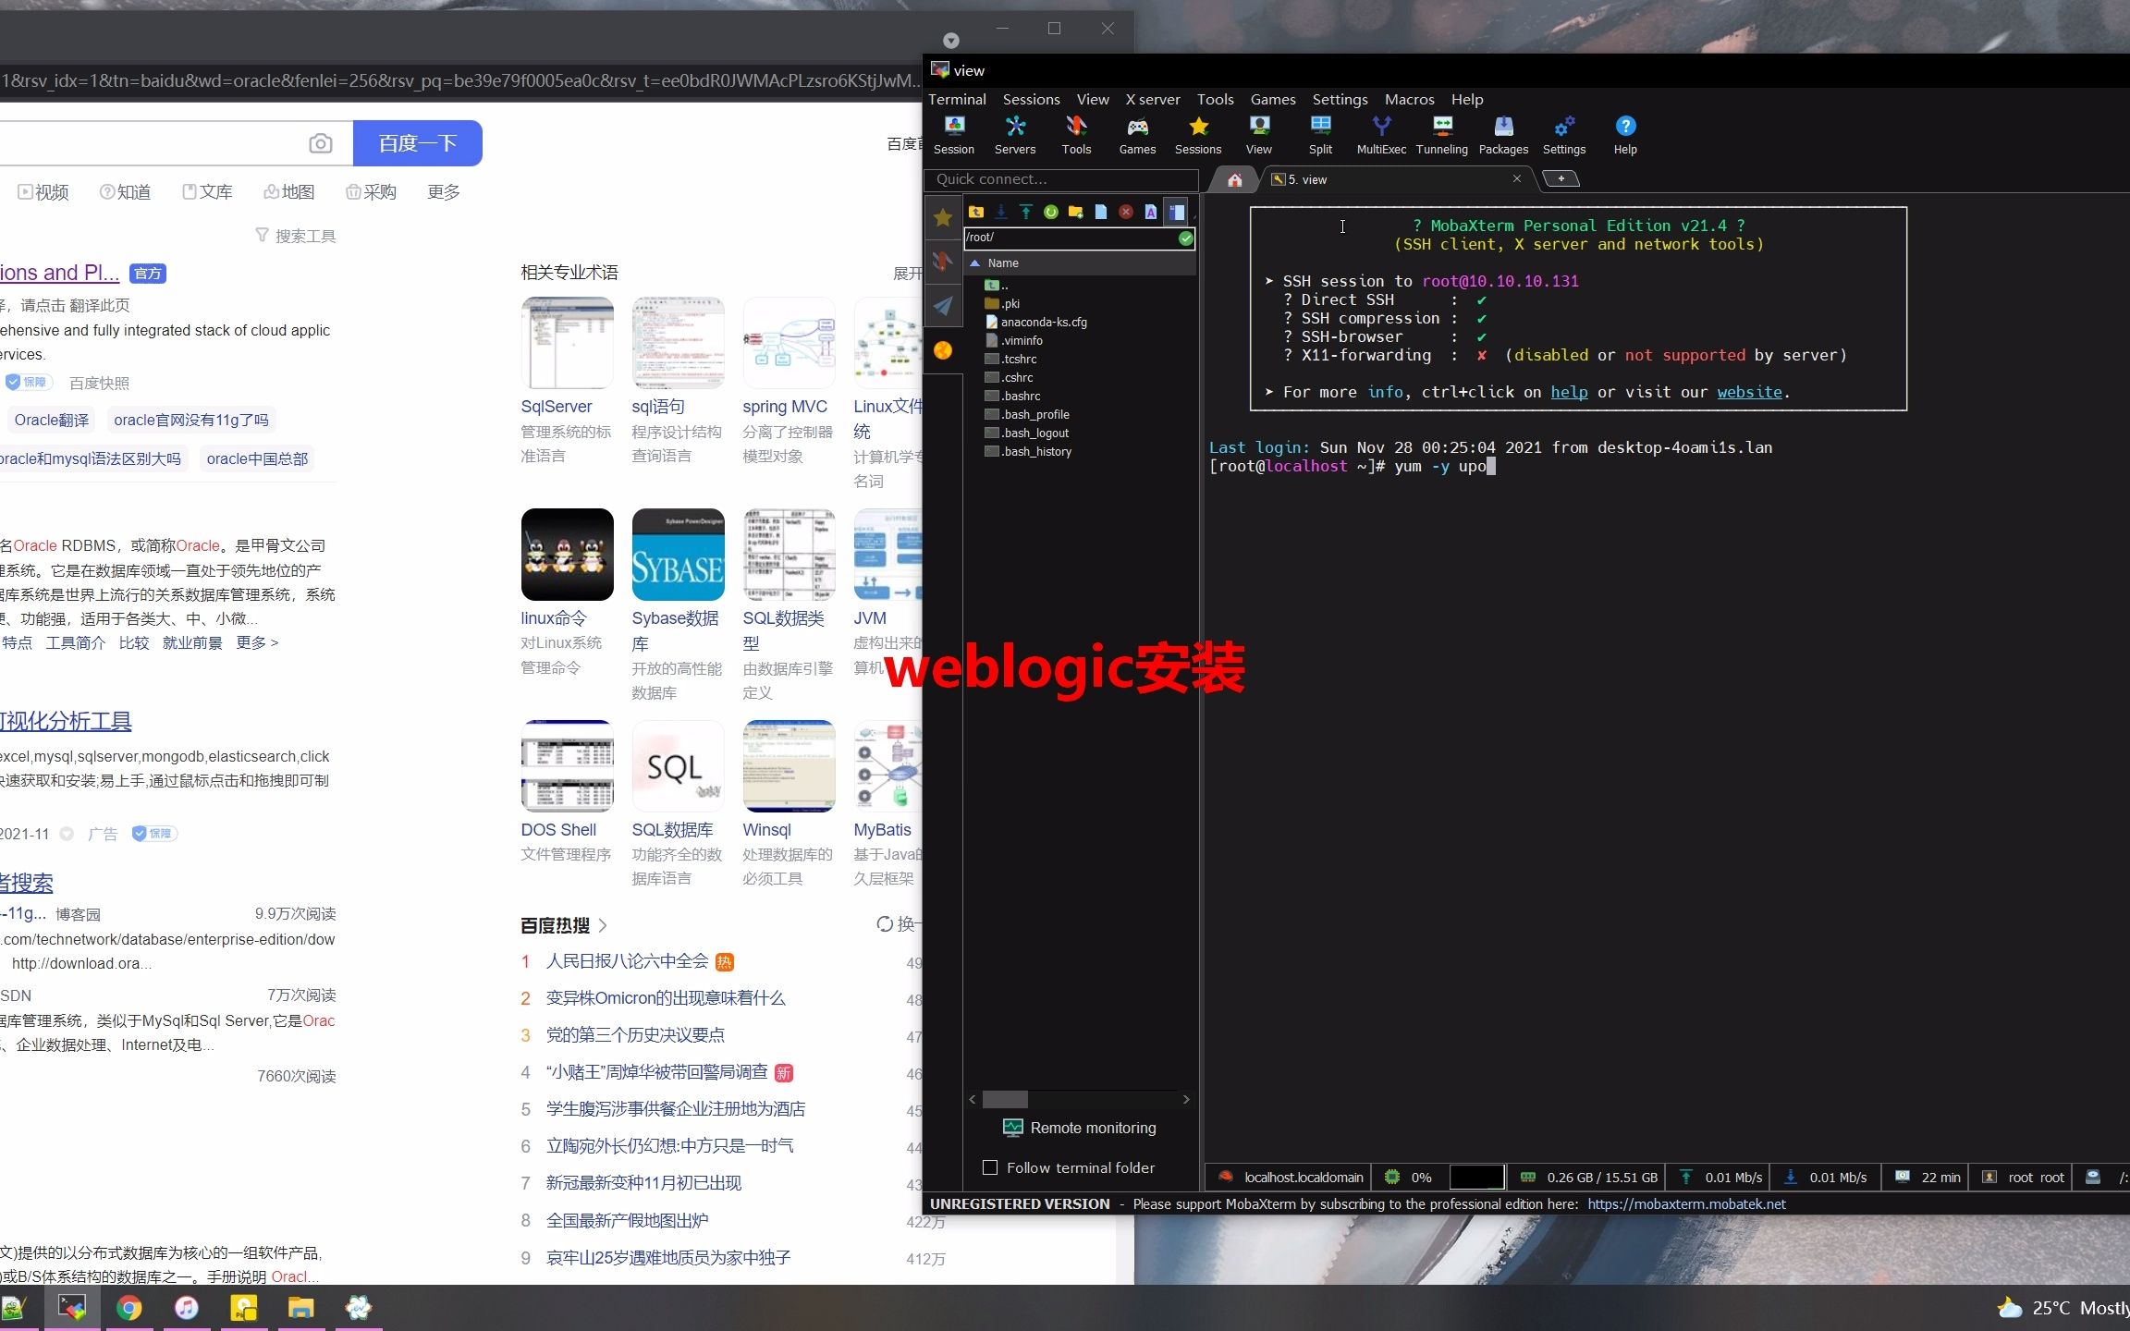
Task: Open 搜索工具 in Baidu
Action: 296,236
